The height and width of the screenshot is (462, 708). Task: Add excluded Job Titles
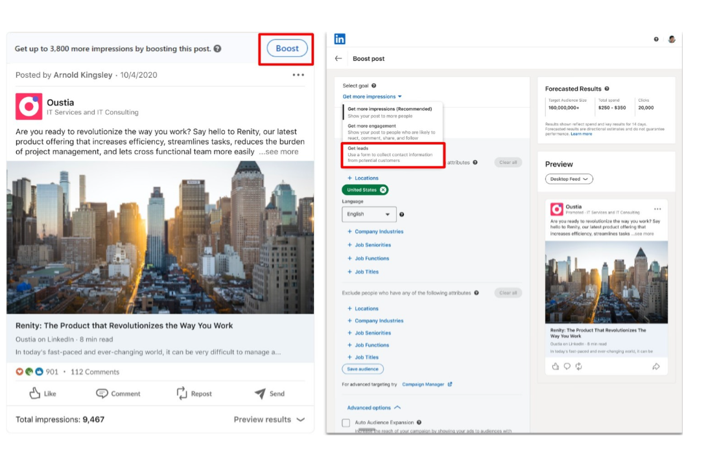[x=363, y=357]
